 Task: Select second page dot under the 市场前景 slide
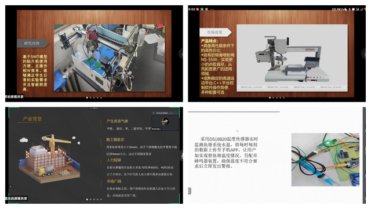click(x=273, y=98)
